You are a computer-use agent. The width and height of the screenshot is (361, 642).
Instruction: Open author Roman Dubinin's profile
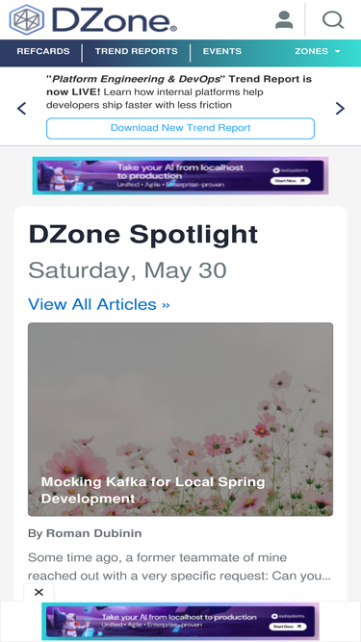pos(93,533)
